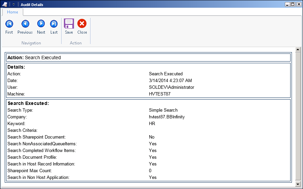Click the Date label

[12, 81]
